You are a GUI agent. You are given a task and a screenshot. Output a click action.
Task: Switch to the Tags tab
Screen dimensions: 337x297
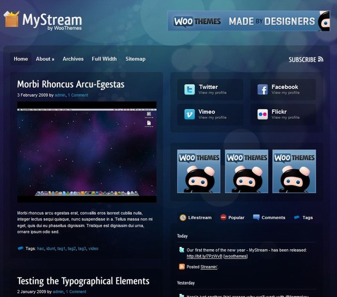pos(303,218)
